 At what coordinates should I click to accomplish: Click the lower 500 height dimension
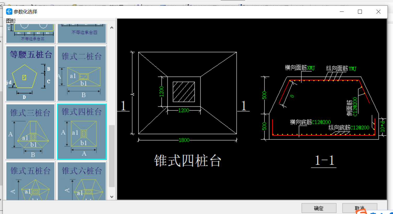[264, 126]
